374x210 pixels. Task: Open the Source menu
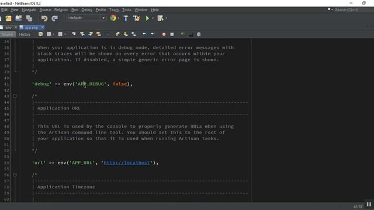[x=45, y=10]
